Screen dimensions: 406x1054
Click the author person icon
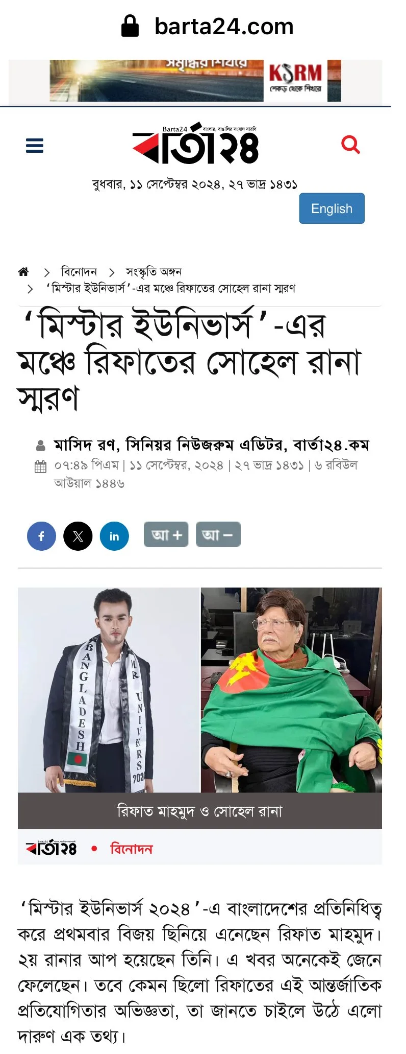pyautogui.click(x=41, y=446)
